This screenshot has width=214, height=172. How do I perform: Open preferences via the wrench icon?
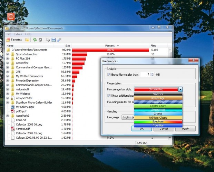(59, 40)
